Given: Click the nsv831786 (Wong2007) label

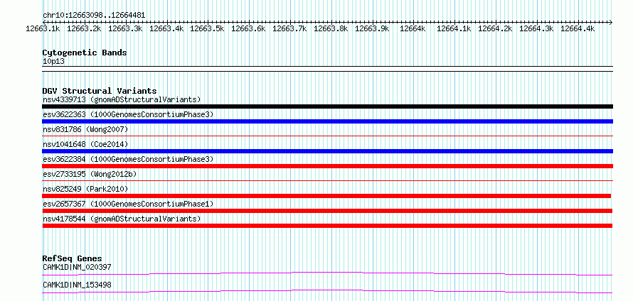Looking at the screenshot, I should (85, 129).
